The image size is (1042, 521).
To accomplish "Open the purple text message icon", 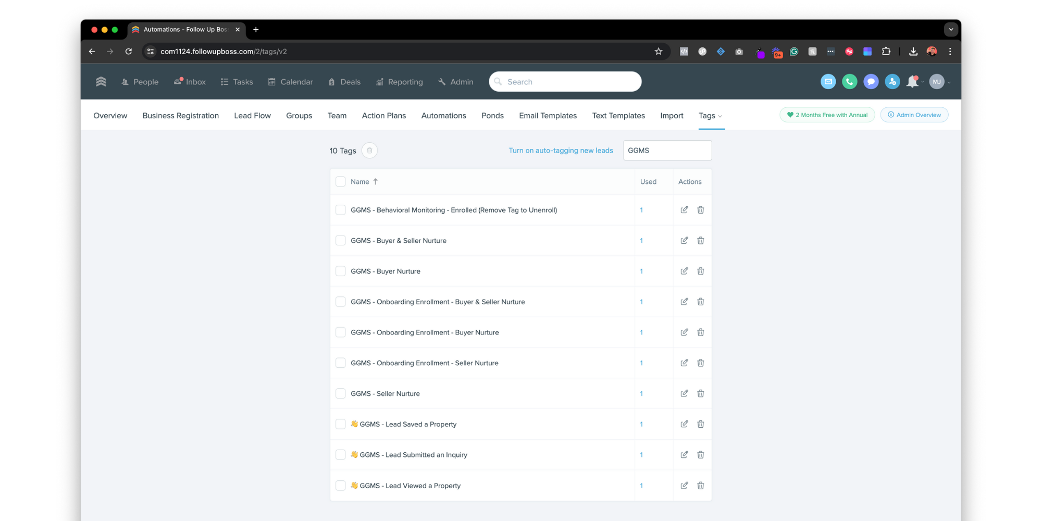I will point(871,82).
